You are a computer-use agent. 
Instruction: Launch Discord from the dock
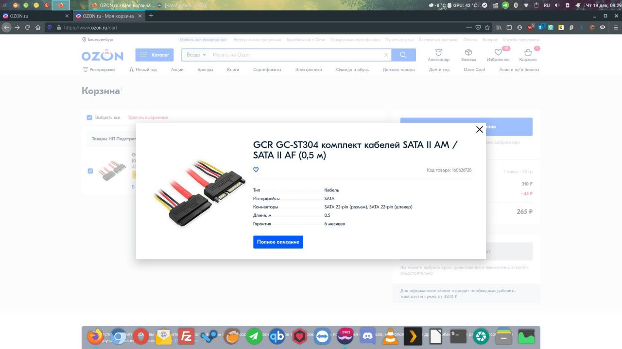367,336
